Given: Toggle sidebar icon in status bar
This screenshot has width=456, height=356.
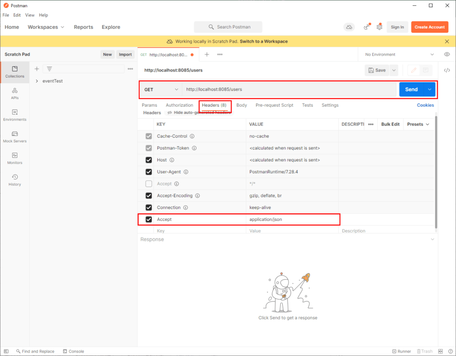Looking at the screenshot, I should (x=6, y=351).
